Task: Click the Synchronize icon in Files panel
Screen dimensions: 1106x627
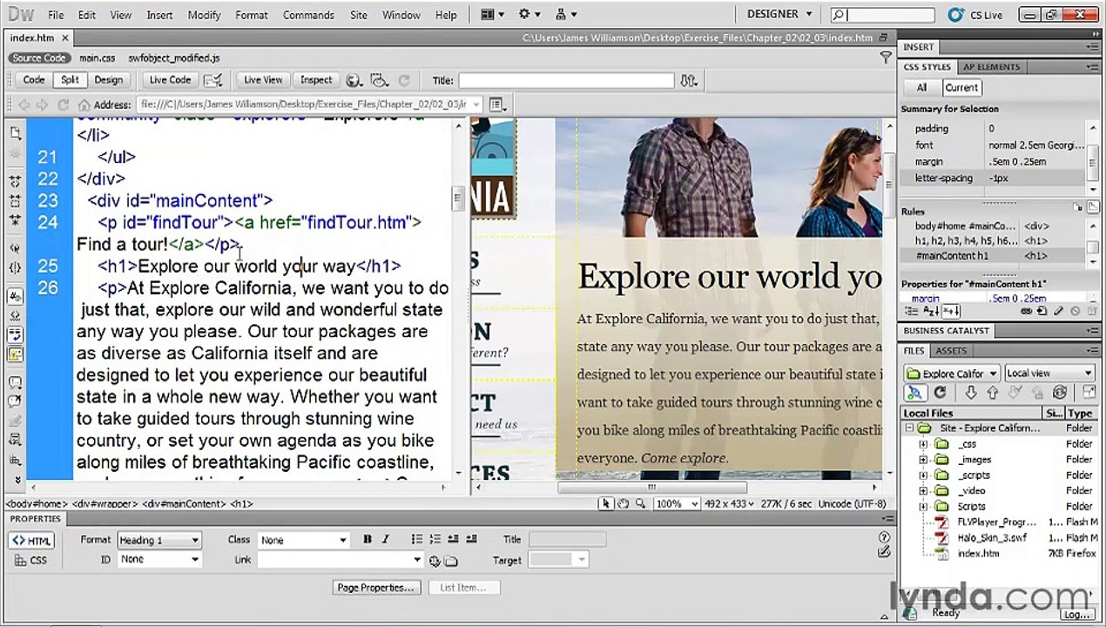Action: [x=1060, y=393]
